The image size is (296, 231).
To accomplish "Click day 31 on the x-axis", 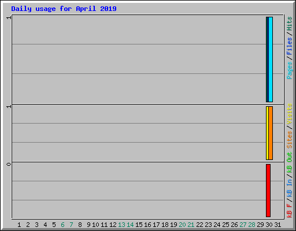I will coord(277,225).
